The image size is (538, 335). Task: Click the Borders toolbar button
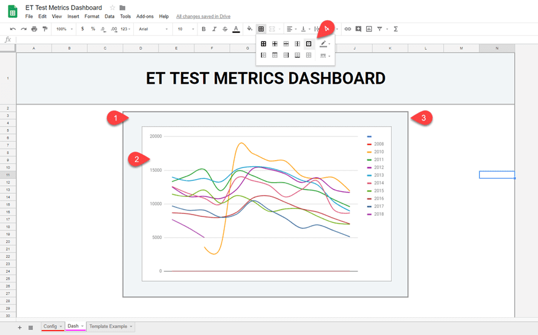261,29
